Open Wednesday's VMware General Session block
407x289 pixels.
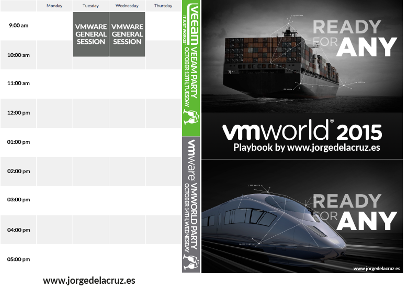click(127, 34)
